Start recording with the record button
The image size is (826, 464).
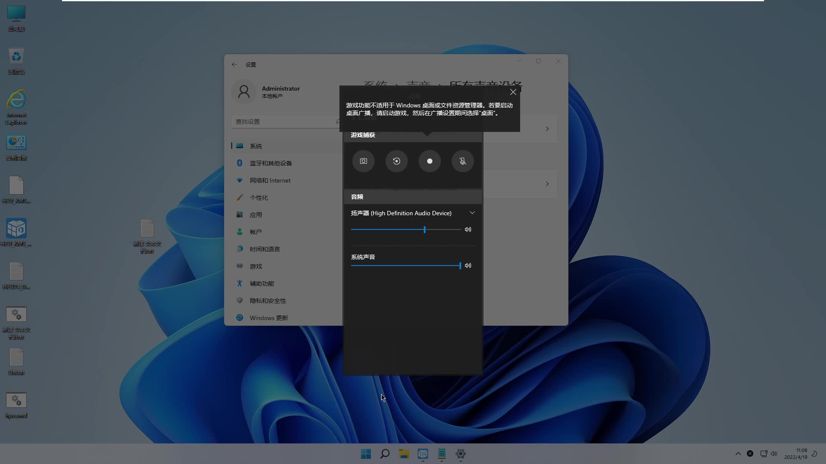click(x=430, y=161)
